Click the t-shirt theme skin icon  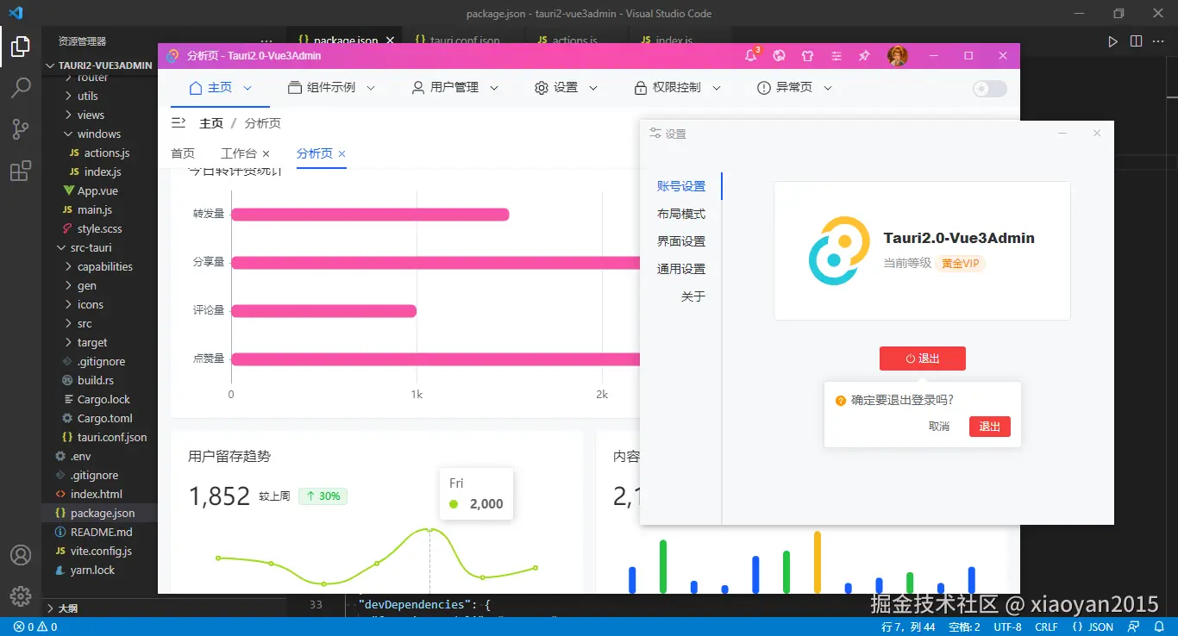807,55
